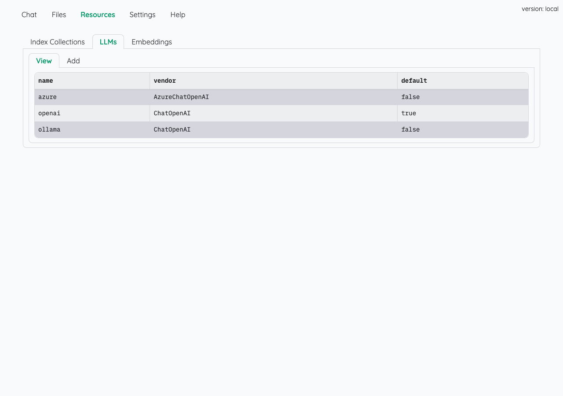This screenshot has height=396, width=563.
Task: Switch to the Files tab
Action: [59, 15]
